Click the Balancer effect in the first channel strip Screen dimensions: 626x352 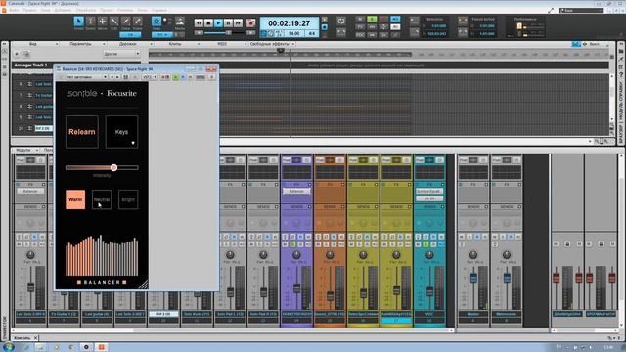pyautogui.click(x=30, y=192)
